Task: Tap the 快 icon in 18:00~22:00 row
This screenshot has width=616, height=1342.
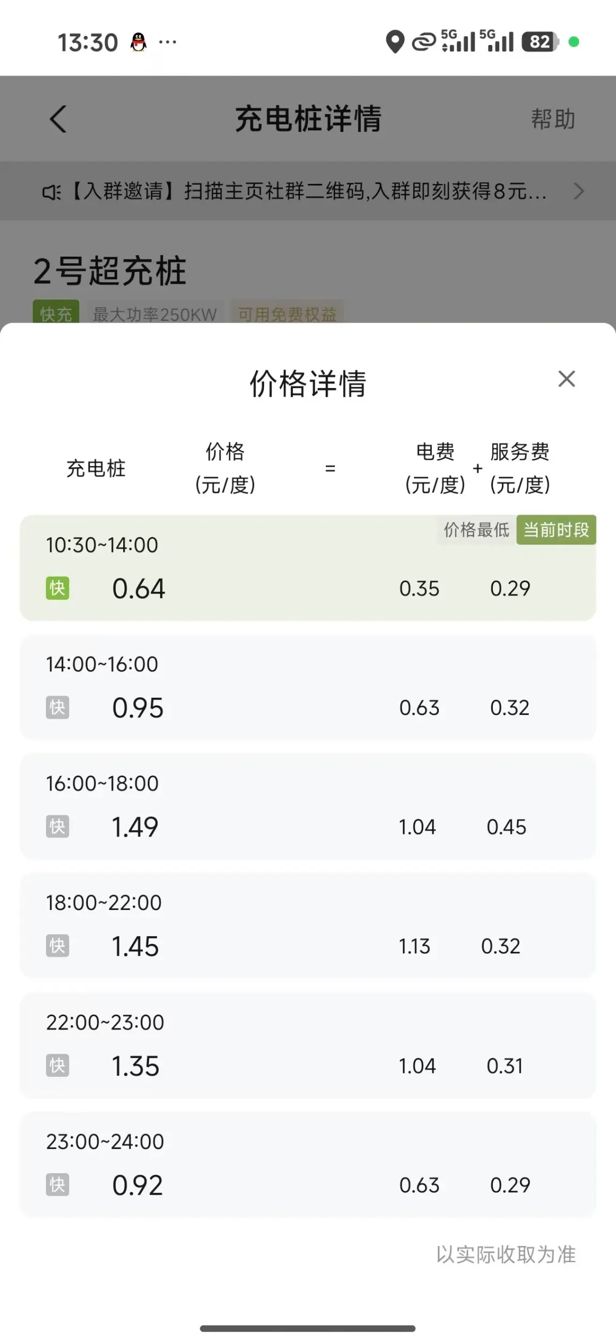Action: click(x=57, y=946)
